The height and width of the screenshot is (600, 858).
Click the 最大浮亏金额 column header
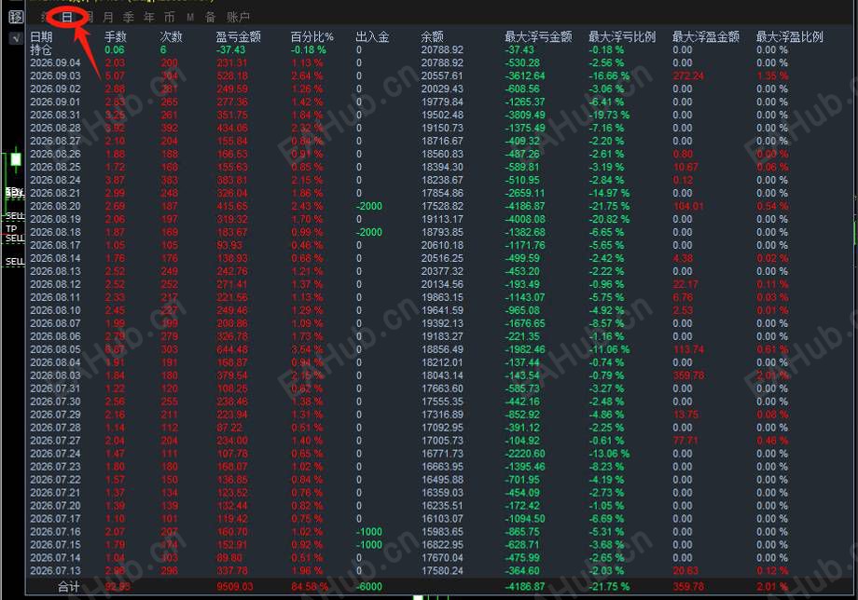(538, 36)
